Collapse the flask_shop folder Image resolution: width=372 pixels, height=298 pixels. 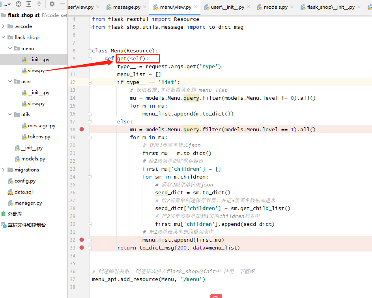click(3, 37)
